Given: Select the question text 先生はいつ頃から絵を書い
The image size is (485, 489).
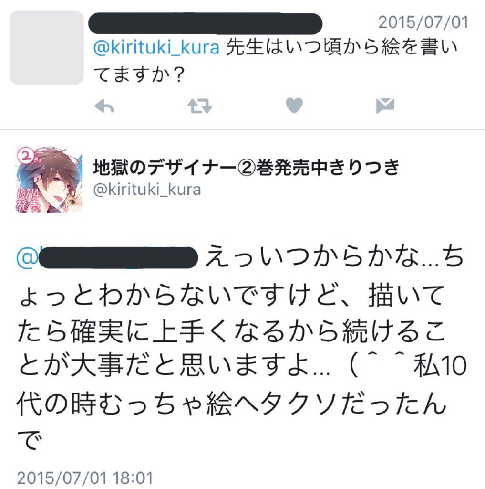Looking at the screenshot, I should tap(342, 47).
